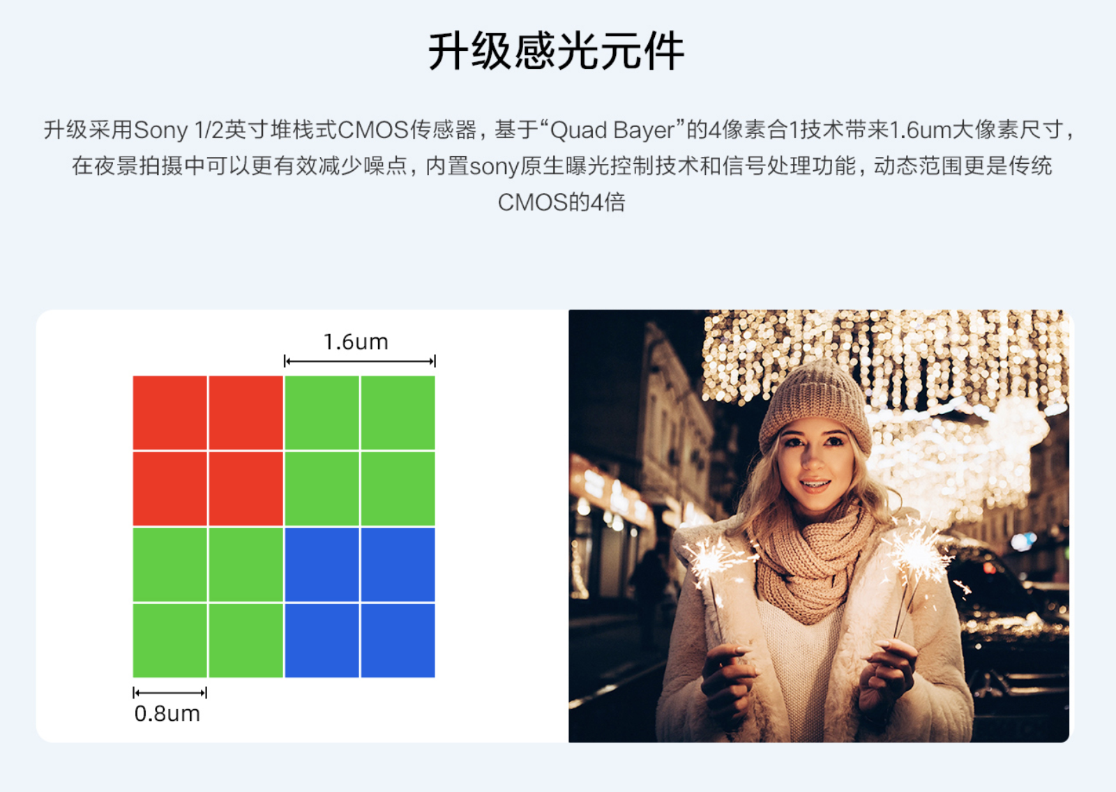Click the woman's knit beanie hat

point(815,403)
